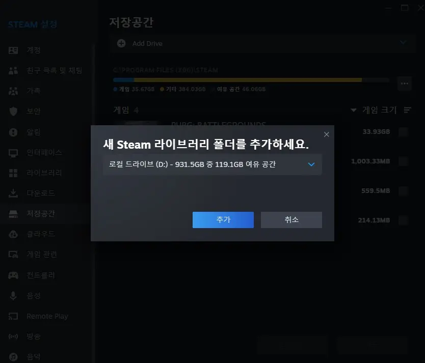Screen dimensions: 425x363
Task: Select the 컨트롤러 gamepad icon
Action: point(14,275)
